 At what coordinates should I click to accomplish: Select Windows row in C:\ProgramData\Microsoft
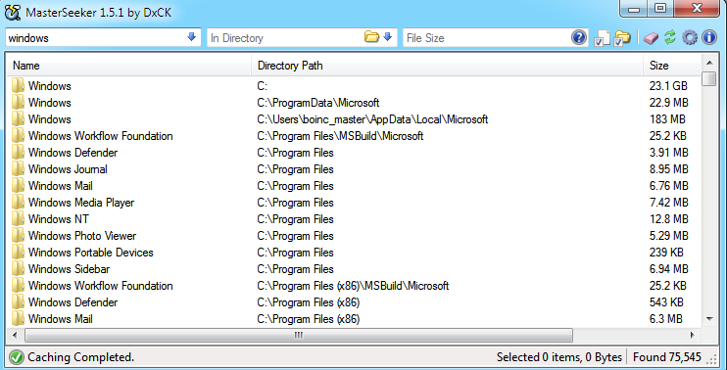tap(354, 103)
